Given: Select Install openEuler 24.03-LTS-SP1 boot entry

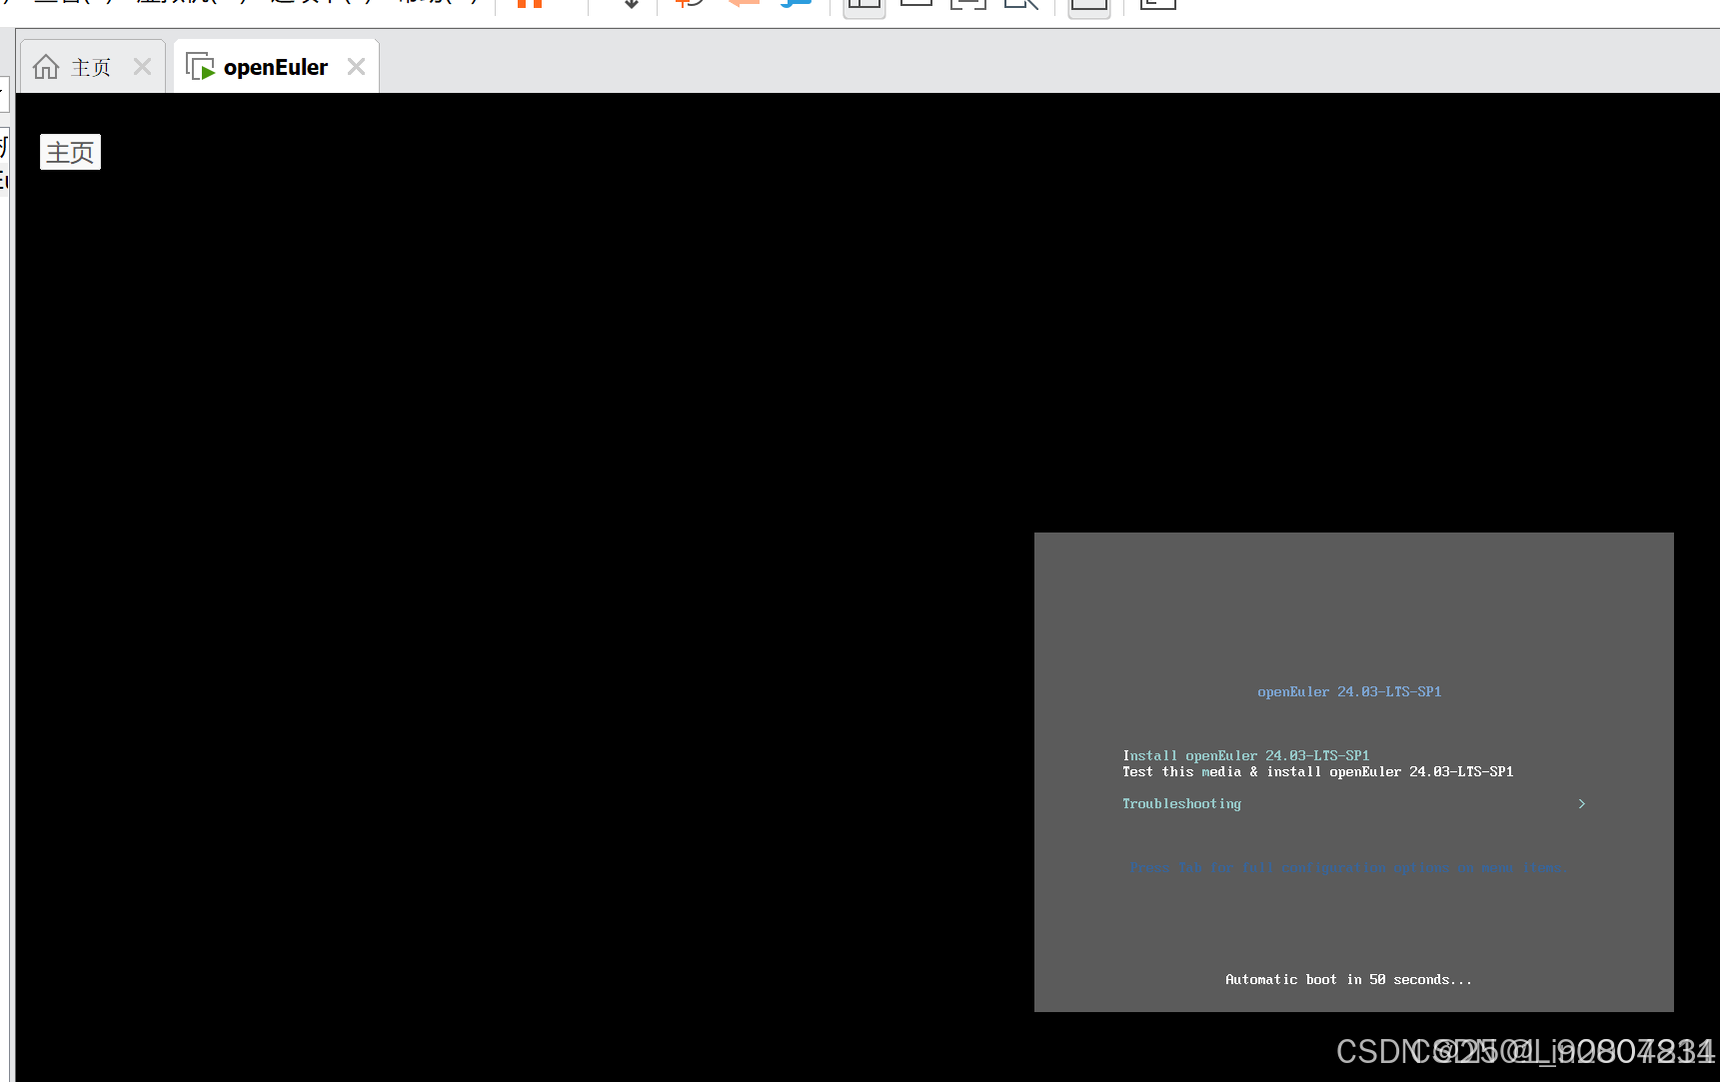Looking at the screenshot, I should (1245, 755).
